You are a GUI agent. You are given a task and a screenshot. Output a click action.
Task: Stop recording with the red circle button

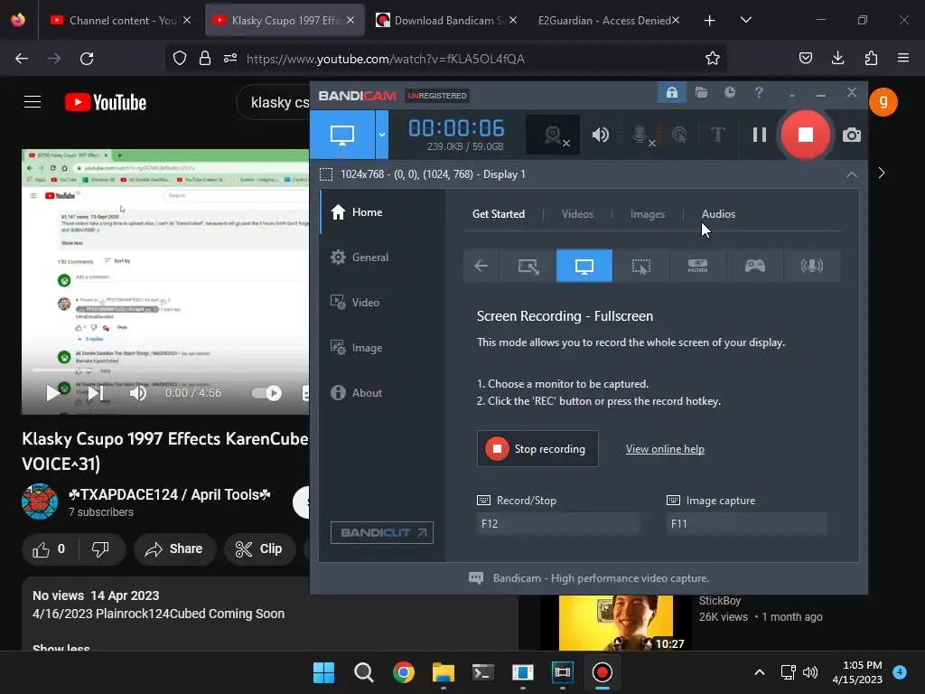click(x=805, y=135)
